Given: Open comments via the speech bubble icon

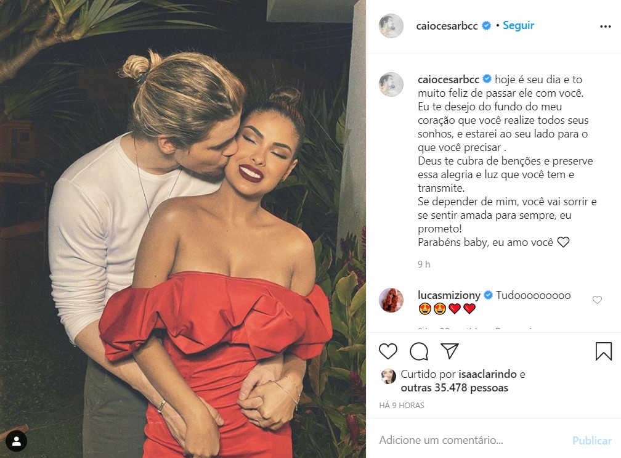Looking at the screenshot, I should click(x=419, y=351).
